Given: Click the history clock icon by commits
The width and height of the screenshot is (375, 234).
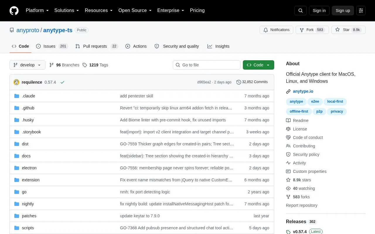Looking at the screenshot, I should [x=239, y=82].
